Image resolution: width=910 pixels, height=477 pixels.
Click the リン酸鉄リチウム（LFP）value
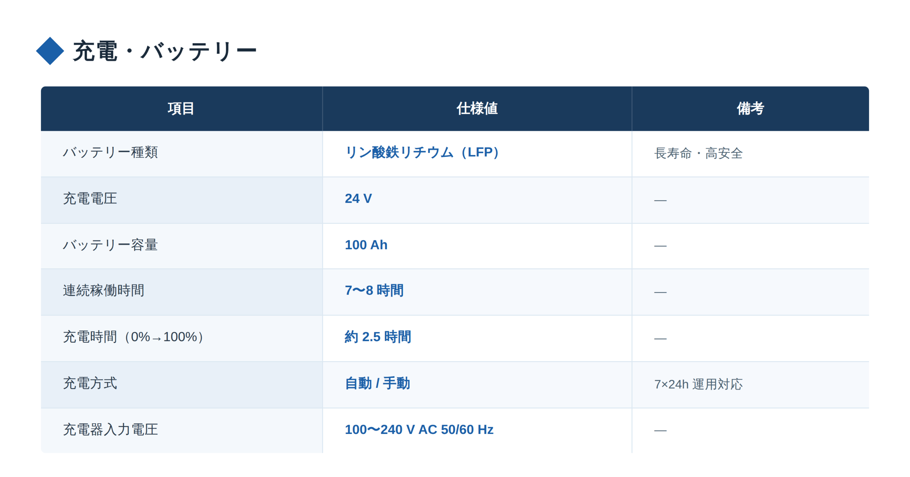tap(422, 152)
